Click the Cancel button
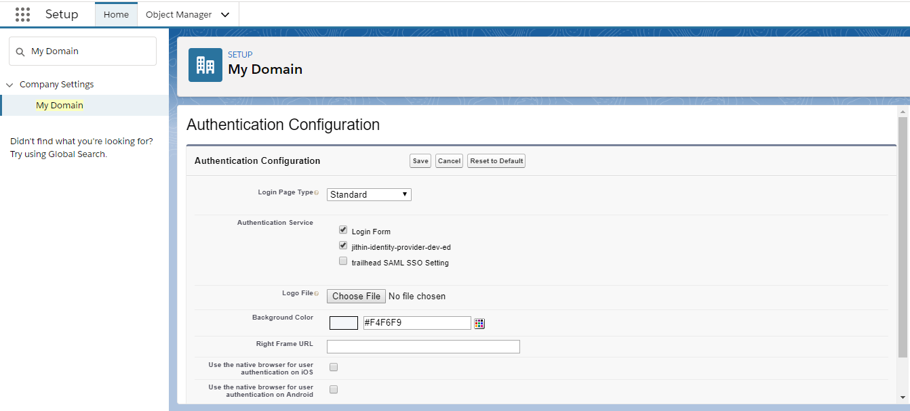This screenshot has width=910, height=411. pos(449,160)
